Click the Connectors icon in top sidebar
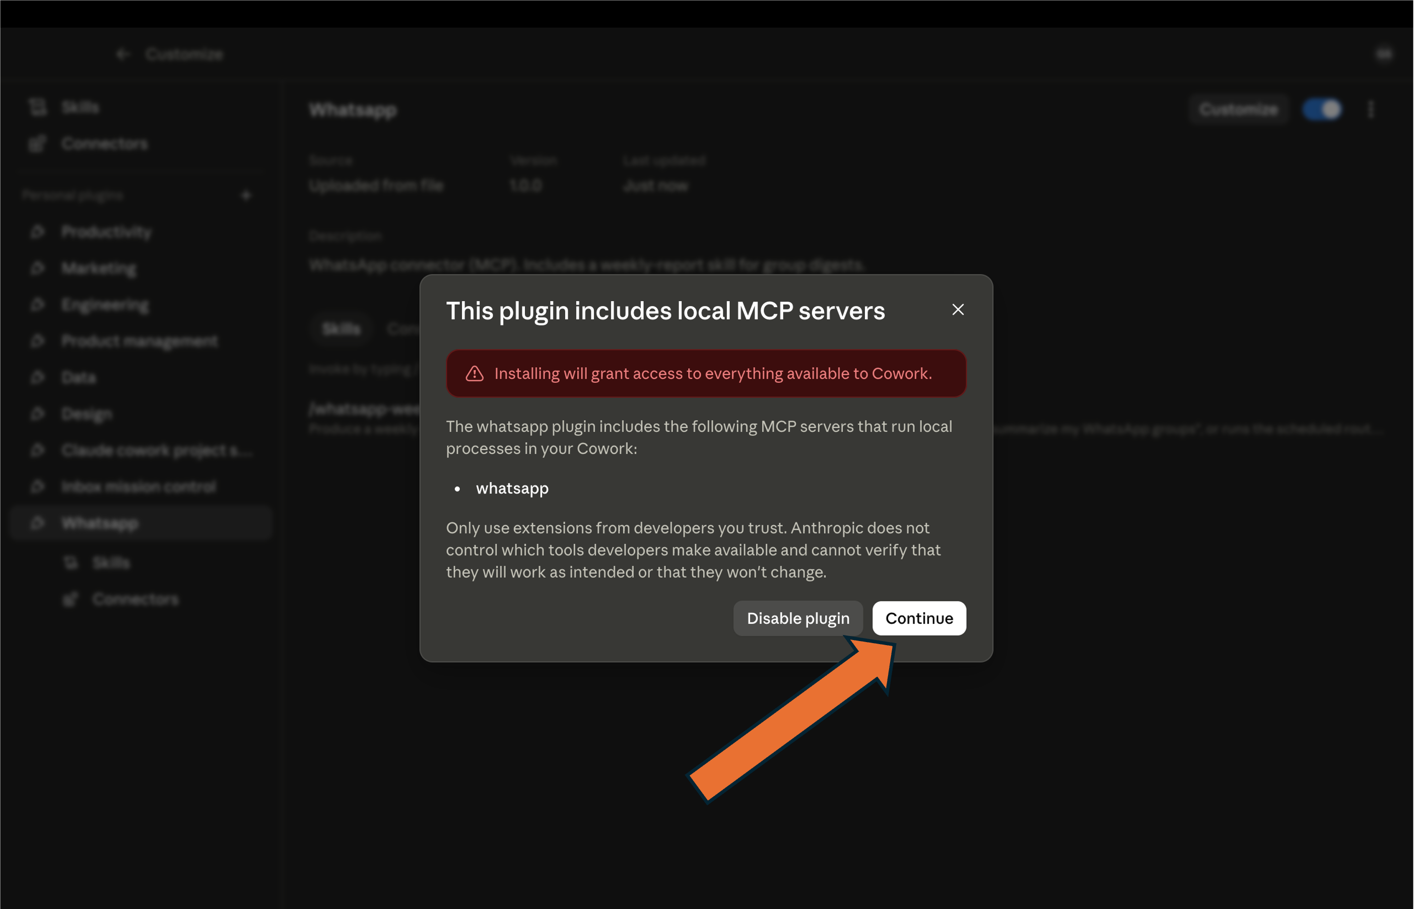The image size is (1415, 909). tap(38, 144)
